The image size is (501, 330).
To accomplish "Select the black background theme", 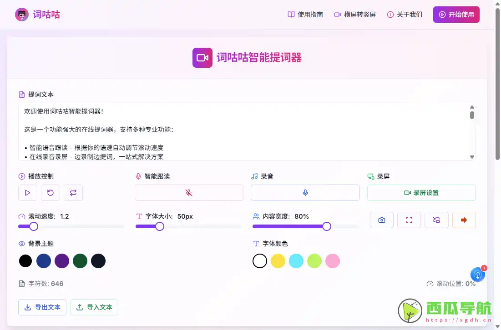I will click(25, 261).
